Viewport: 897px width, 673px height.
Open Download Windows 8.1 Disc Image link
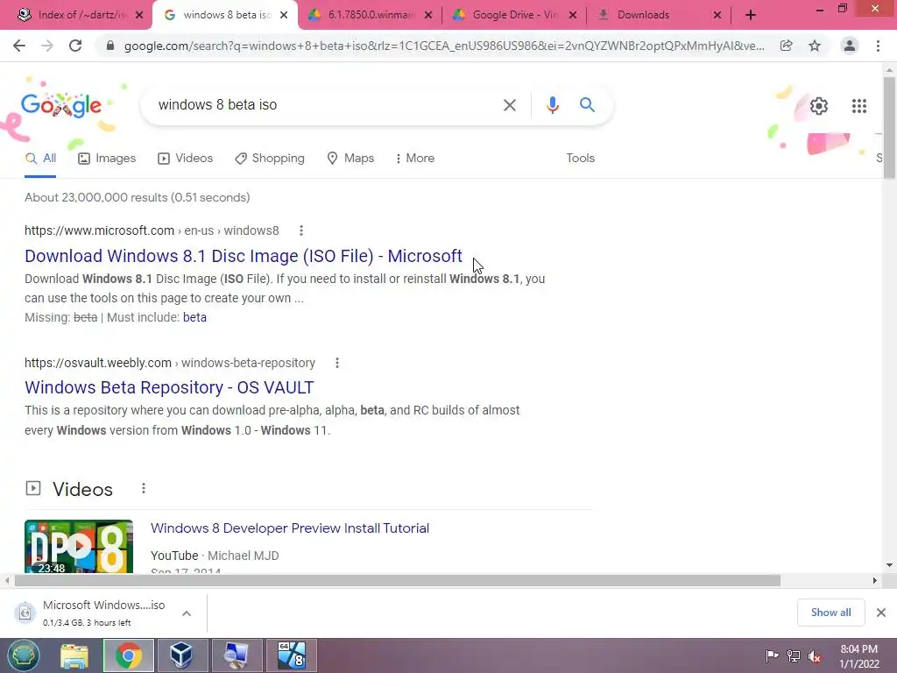click(244, 256)
